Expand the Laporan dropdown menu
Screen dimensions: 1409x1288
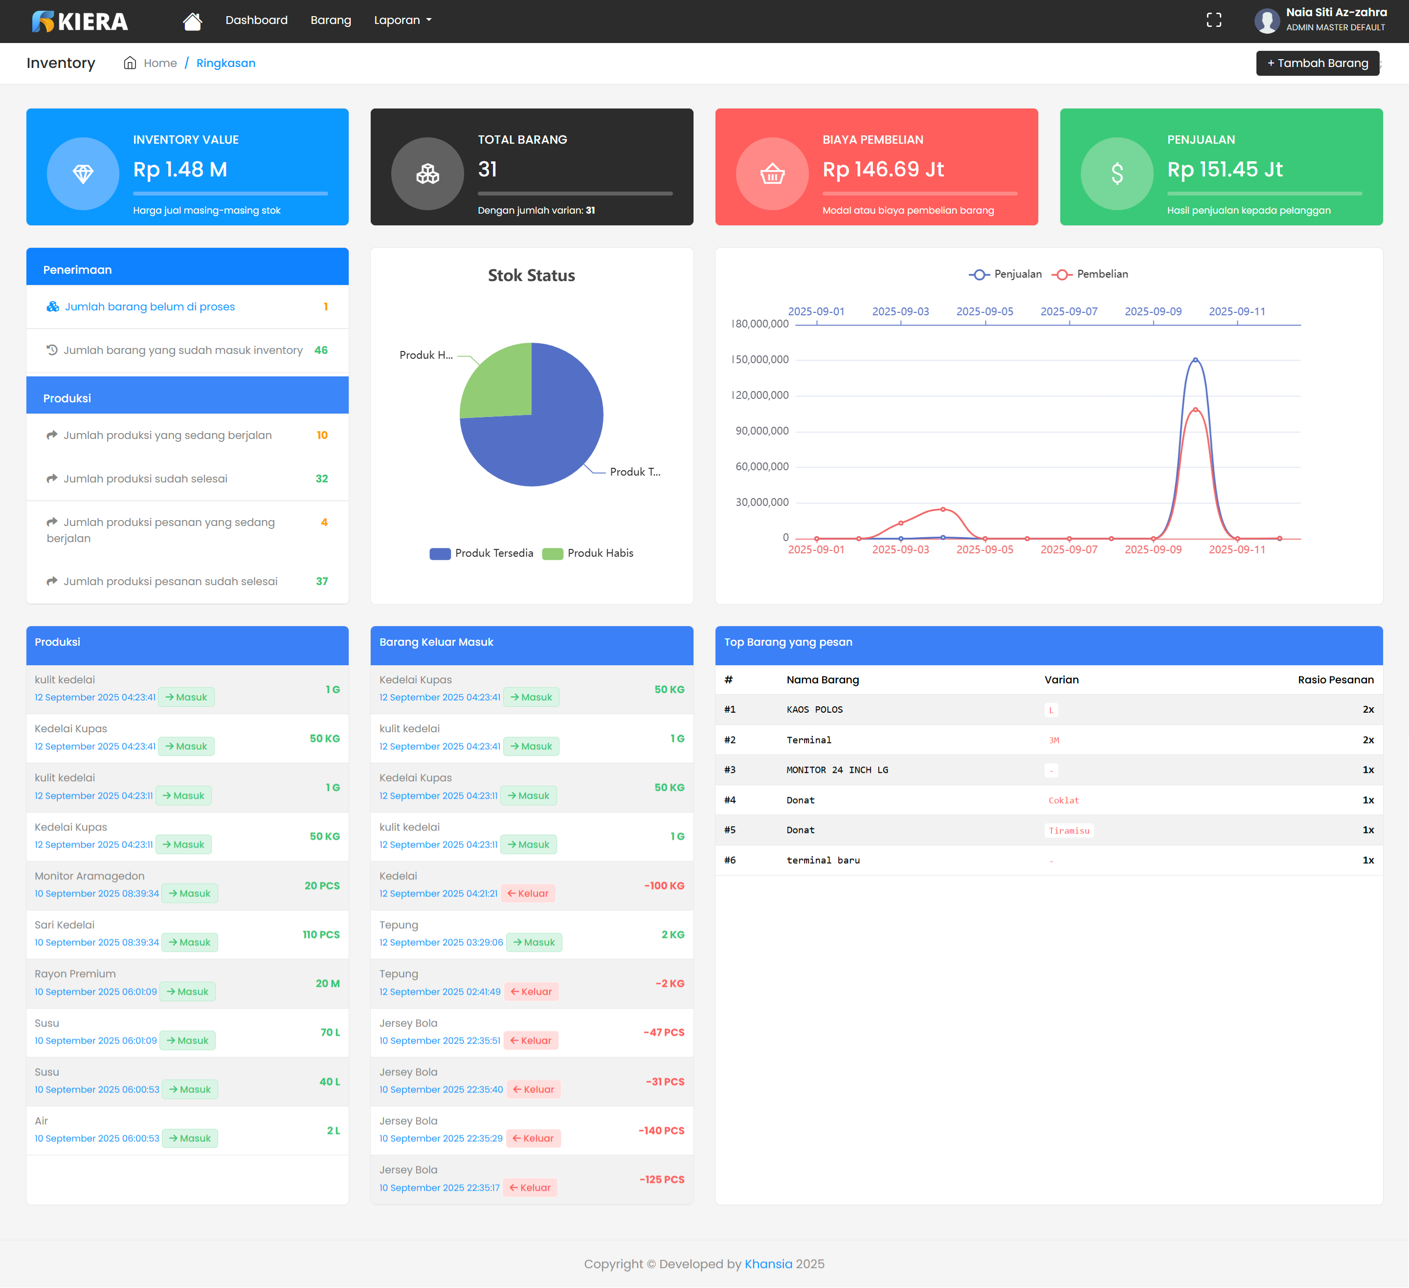tap(403, 20)
